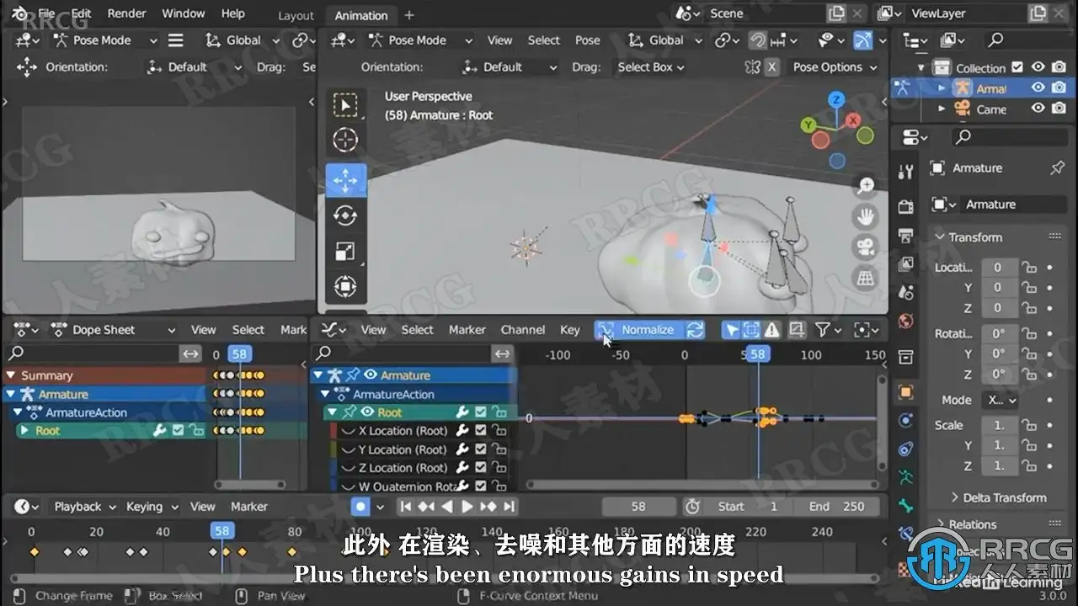The image size is (1078, 606).
Task: Click the viewport pan hand icon
Action: (x=865, y=216)
